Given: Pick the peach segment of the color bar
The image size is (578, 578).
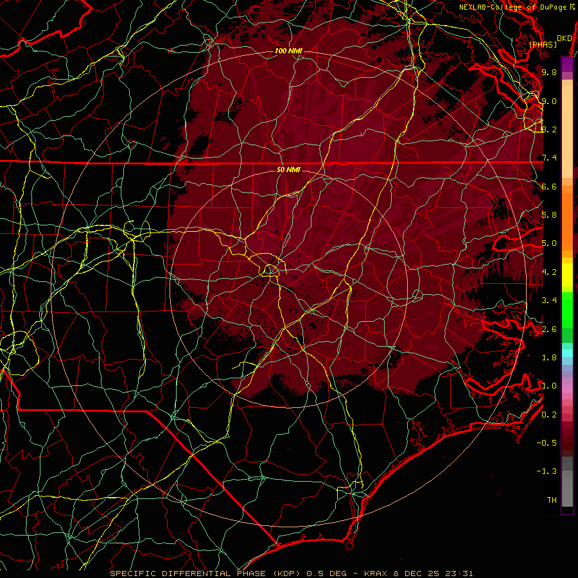Looking at the screenshot, I should click(x=567, y=133).
